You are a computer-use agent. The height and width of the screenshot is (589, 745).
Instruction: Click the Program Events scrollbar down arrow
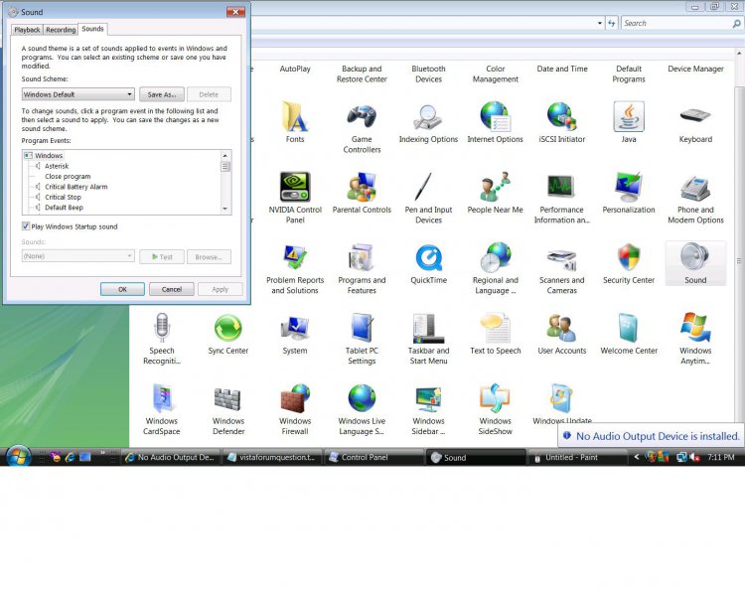[225, 209]
